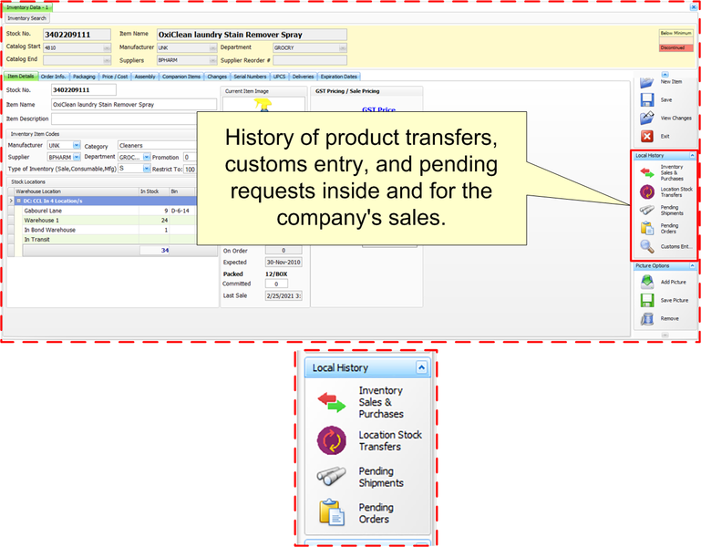Click the Remove picture trash icon
The width and height of the screenshot is (701, 547).
pyautogui.click(x=647, y=318)
